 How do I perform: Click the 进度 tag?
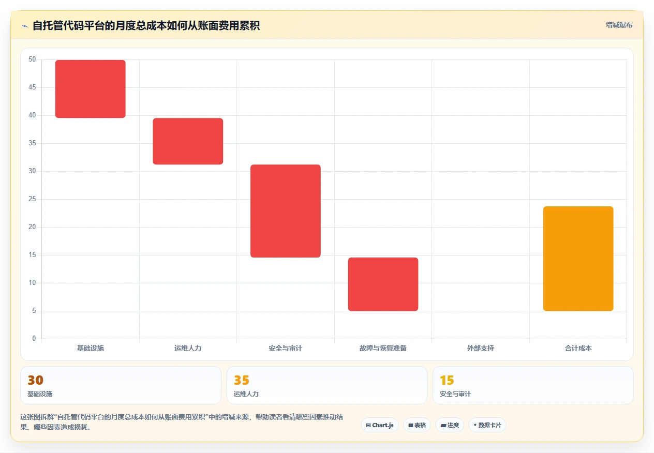click(450, 425)
